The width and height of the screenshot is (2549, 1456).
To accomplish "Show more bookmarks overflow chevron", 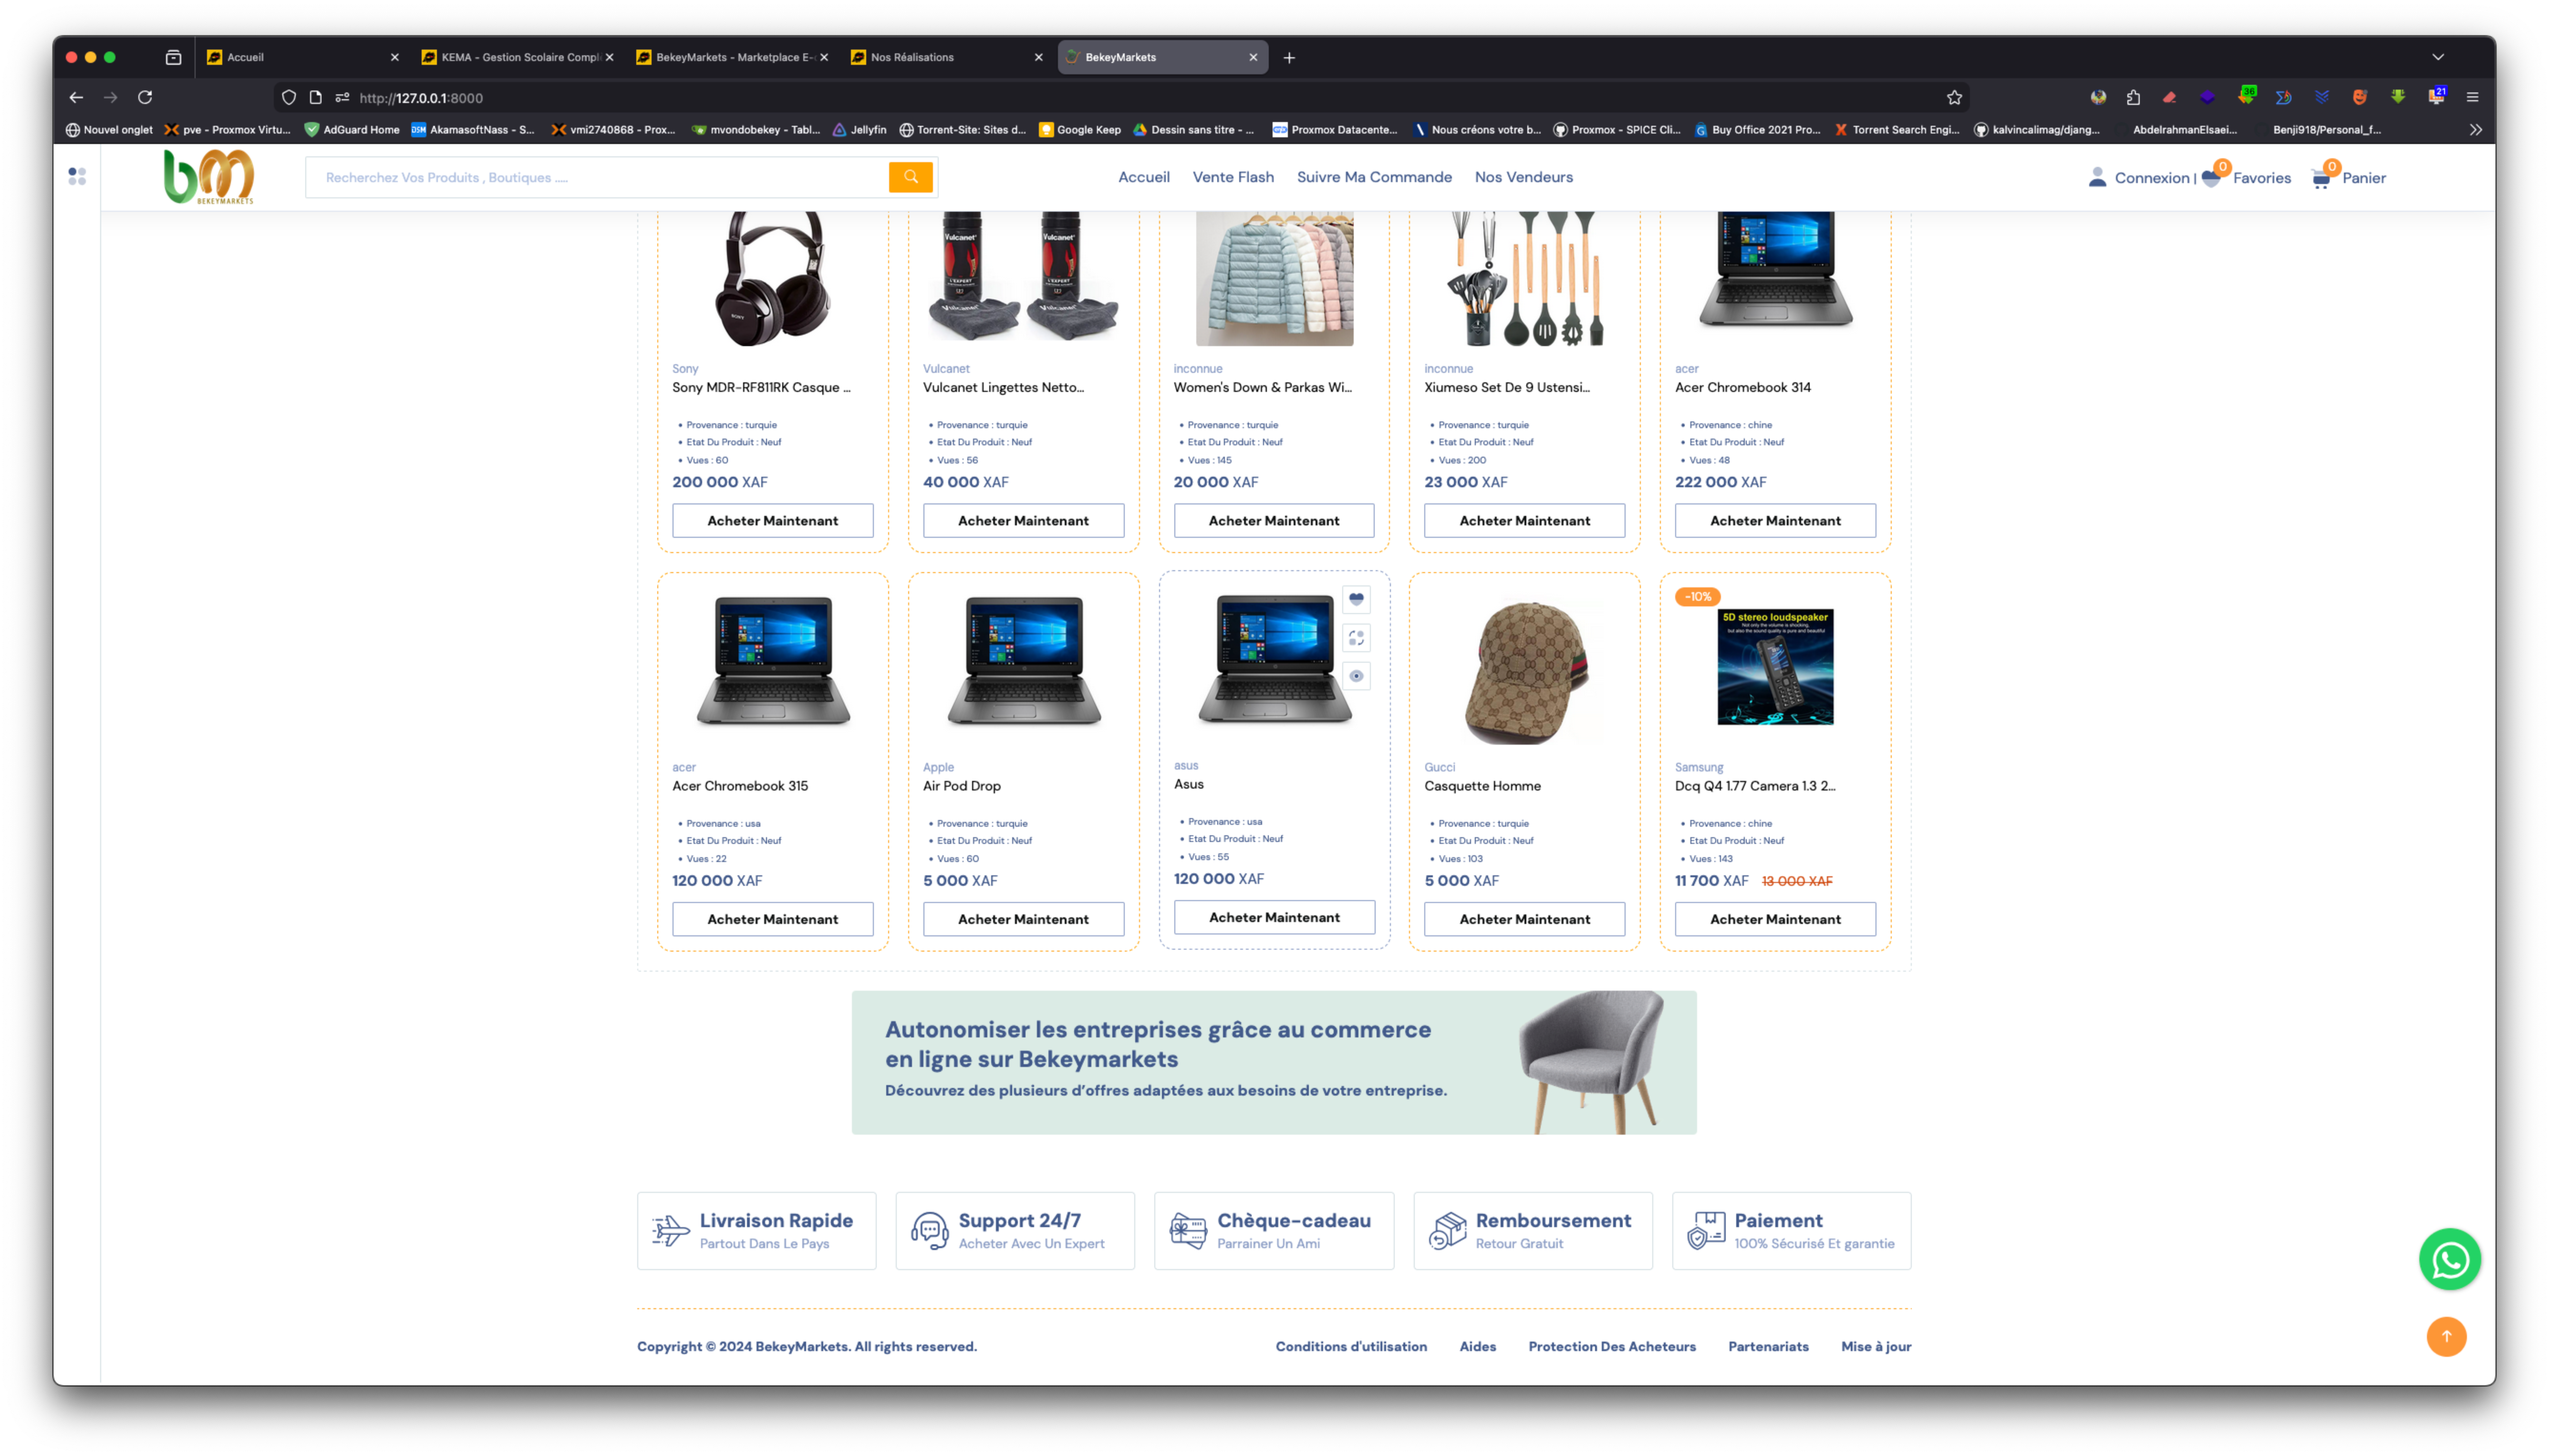I will pos(2475,129).
